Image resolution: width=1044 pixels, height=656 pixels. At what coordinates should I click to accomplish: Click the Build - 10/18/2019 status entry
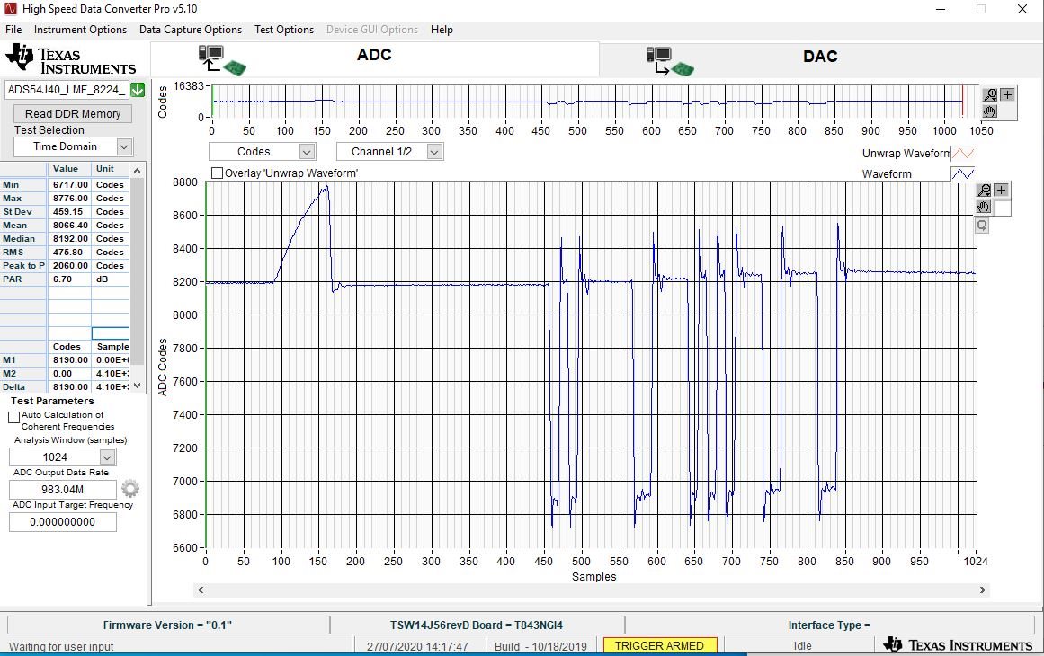tap(540, 646)
